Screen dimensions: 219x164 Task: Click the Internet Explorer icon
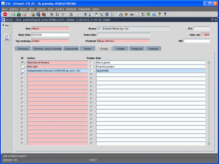pyautogui.click(x=154, y=14)
